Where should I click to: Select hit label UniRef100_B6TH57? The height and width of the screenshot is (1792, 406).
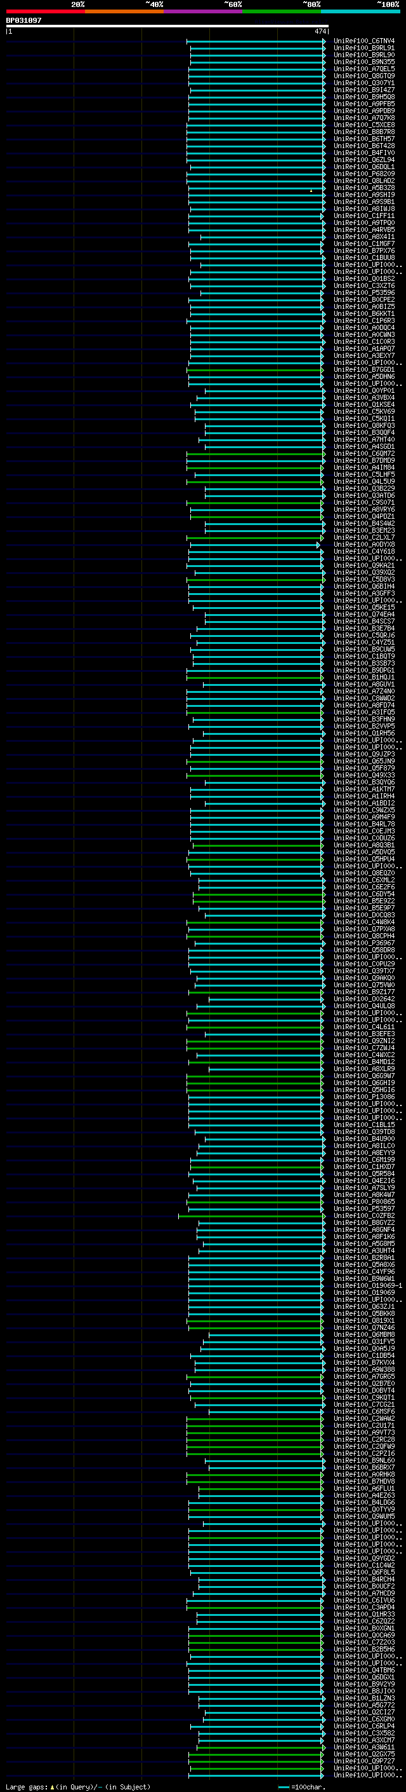click(364, 139)
